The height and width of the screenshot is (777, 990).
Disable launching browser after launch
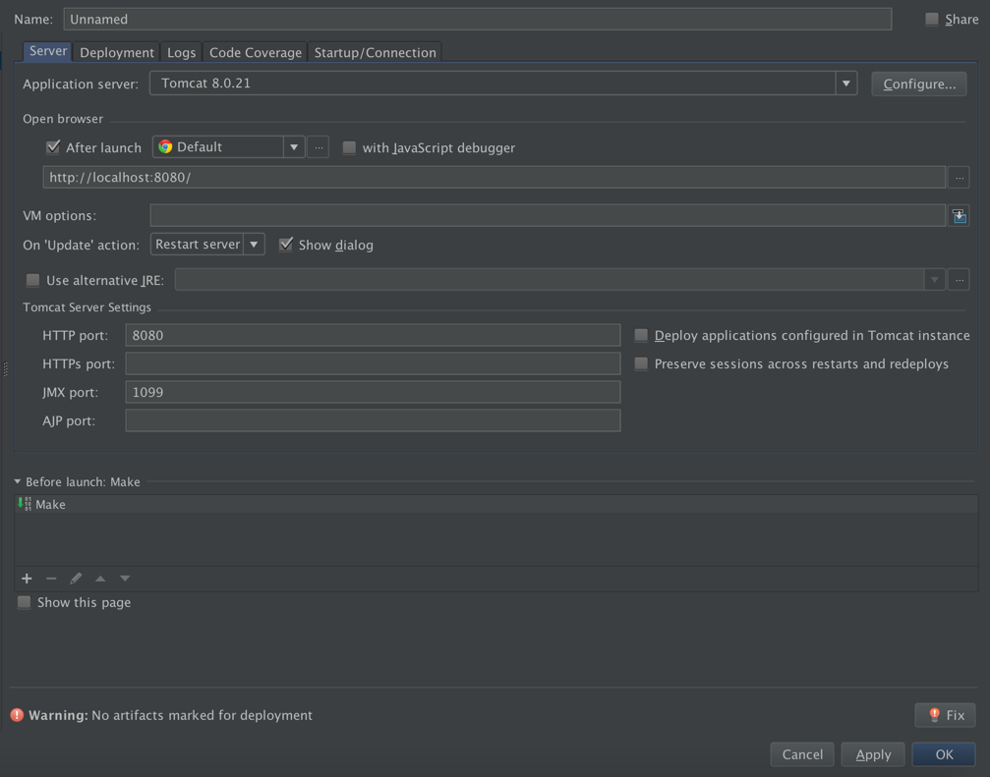tap(52, 146)
